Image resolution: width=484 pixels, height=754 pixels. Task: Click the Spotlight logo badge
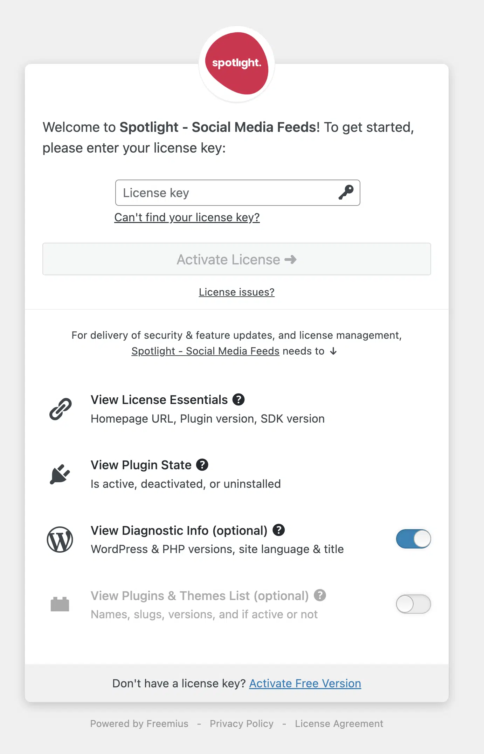click(237, 63)
